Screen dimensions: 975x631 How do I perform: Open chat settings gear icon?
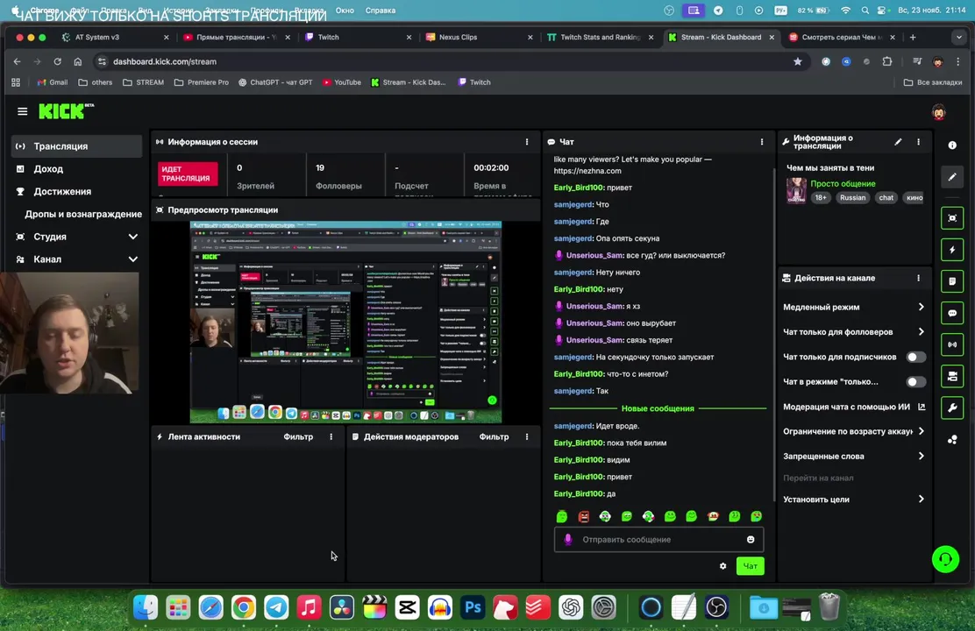click(x=722, y=566)
